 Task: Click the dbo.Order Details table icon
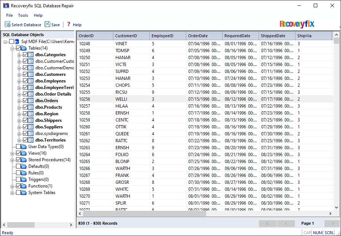[x=31, y=94]
